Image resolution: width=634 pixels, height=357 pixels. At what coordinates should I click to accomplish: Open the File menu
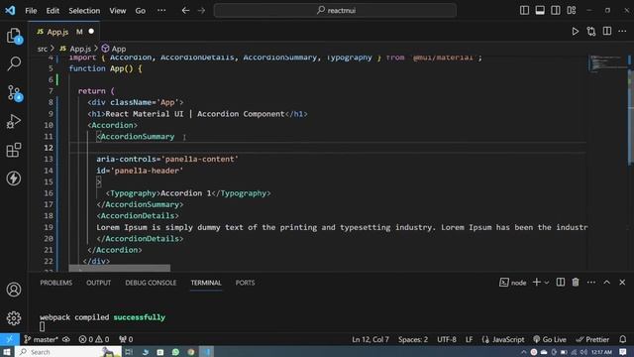tap(31, 11)
